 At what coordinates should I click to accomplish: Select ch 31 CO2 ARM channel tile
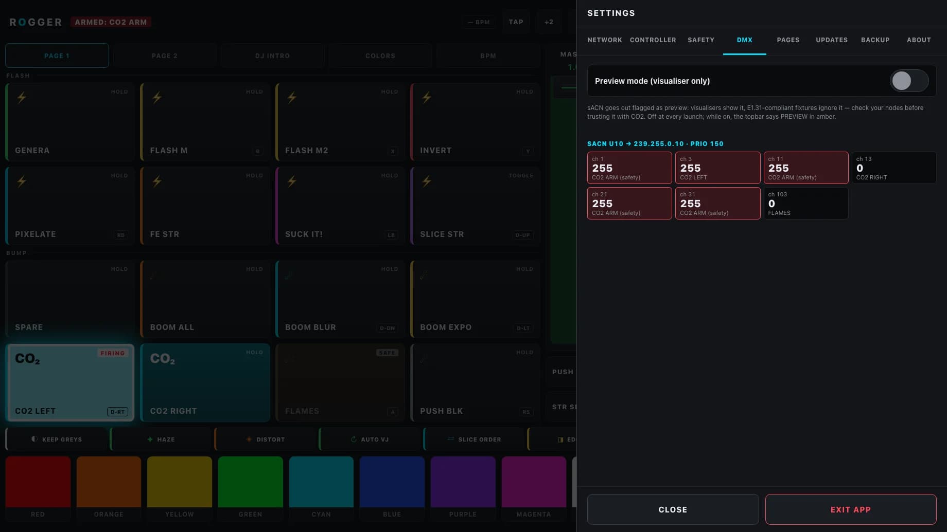pyautogui.click(x=717, y=203)
